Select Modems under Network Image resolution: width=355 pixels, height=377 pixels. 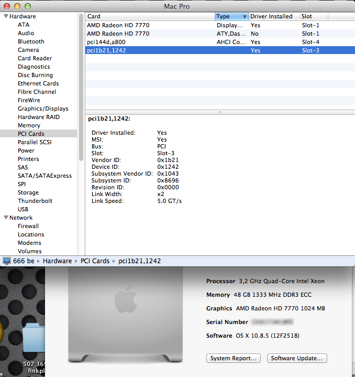coord(29,243)
